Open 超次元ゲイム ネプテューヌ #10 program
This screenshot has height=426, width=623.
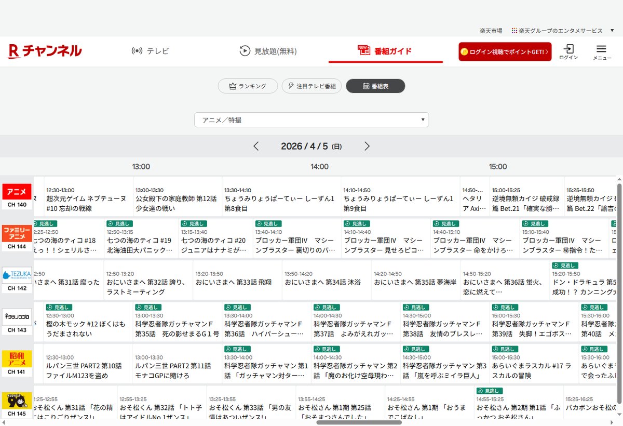point(88,196)
